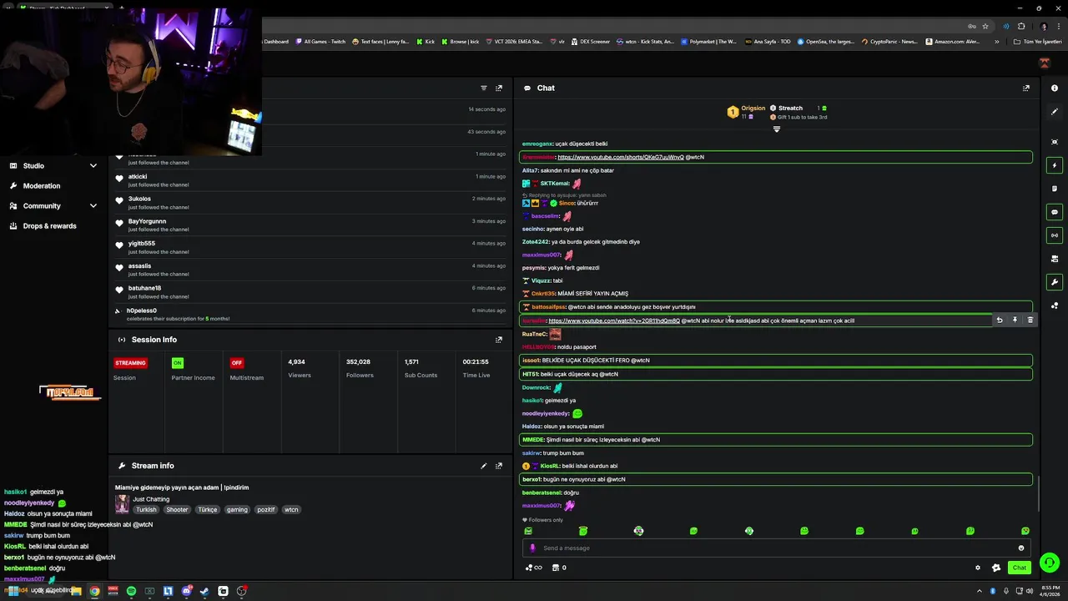Open emote picker in message box

[x=1020, y=548]
